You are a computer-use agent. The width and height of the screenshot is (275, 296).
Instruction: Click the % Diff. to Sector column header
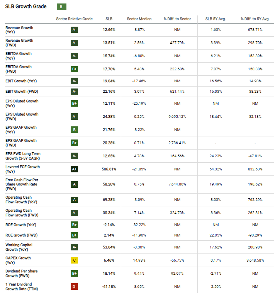pos(177,19)
